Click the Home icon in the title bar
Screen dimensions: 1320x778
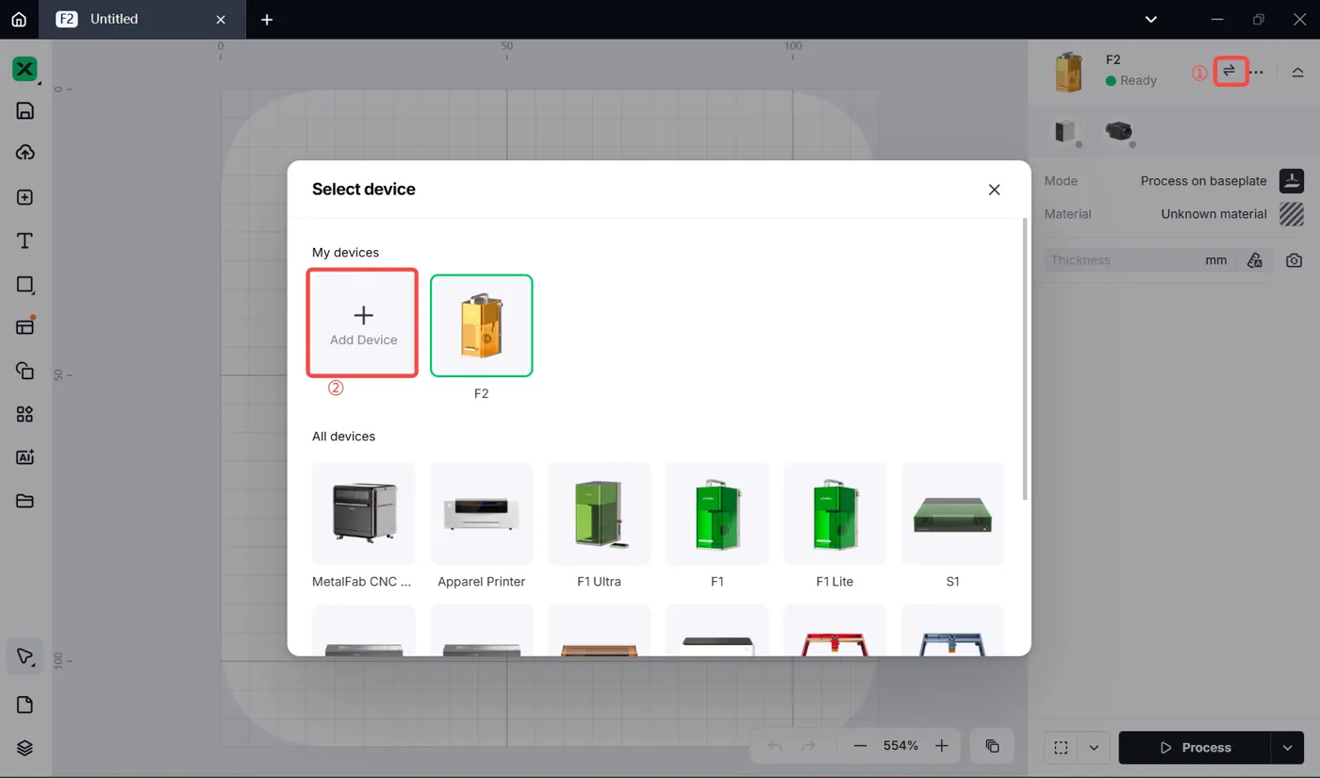click(19, 19)
